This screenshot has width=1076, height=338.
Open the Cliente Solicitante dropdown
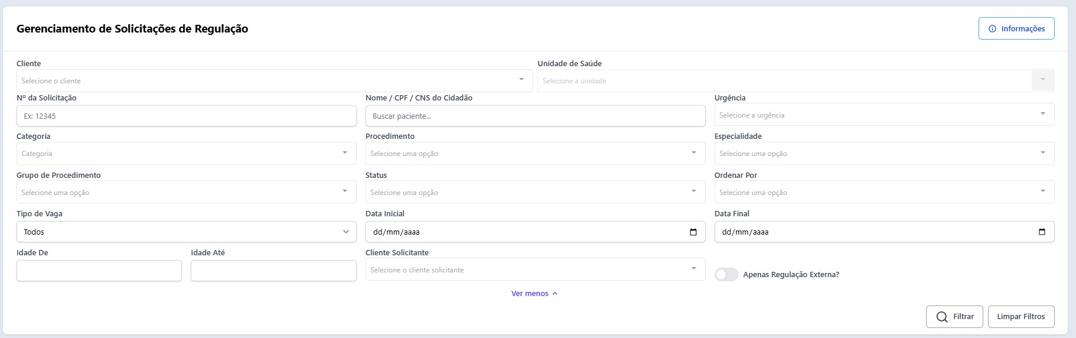click(535, 269)
